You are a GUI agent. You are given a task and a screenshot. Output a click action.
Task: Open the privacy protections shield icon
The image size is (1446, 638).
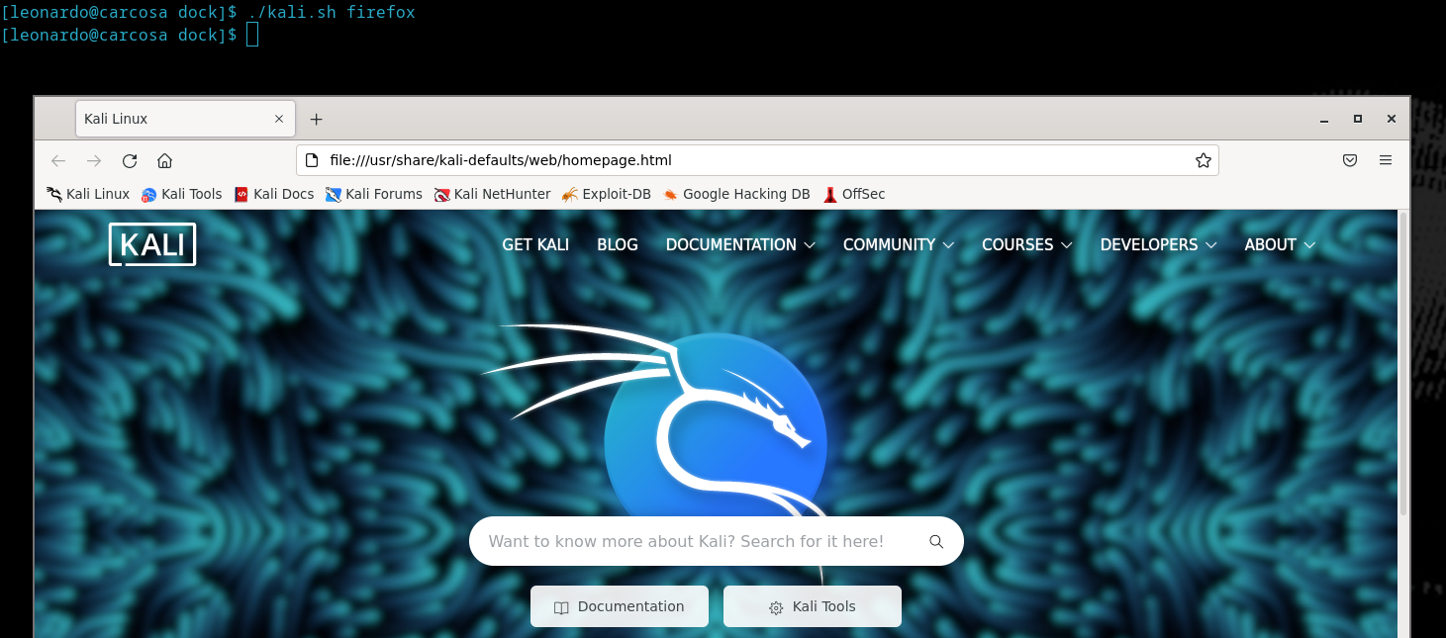coord(1349,159)
